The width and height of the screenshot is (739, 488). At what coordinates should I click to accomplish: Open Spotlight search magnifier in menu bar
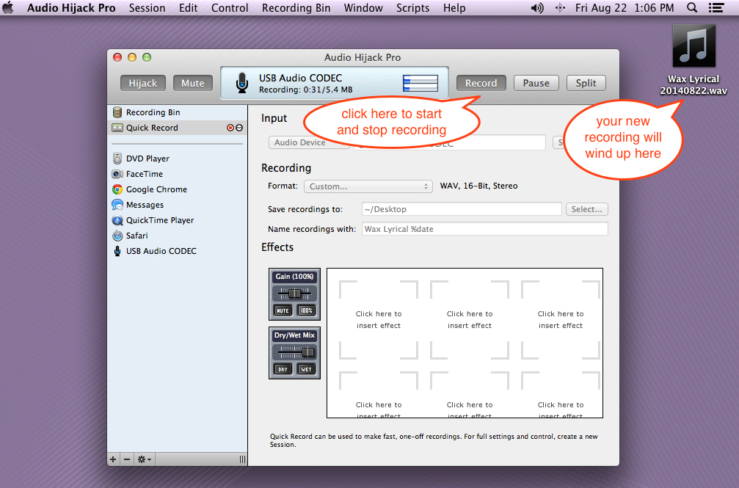[692, 8]
